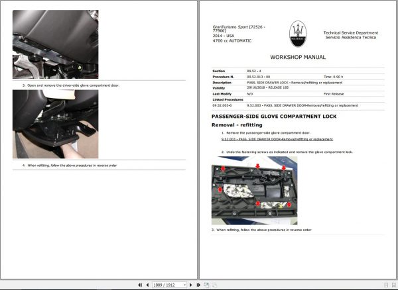The image size is (398, 290).
Task: Click the Removal - refitting subheading
Action: click(237, 125)
